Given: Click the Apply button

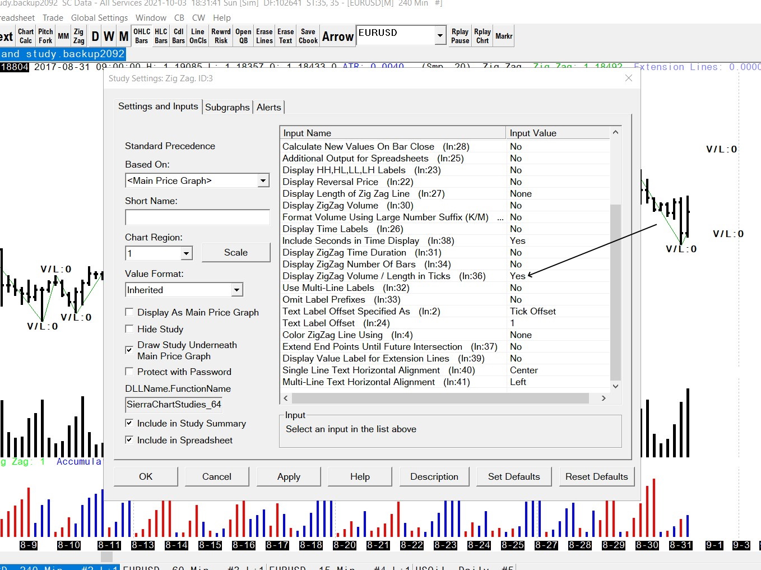Looking at the screenshot, I should (x=289, y=476).
